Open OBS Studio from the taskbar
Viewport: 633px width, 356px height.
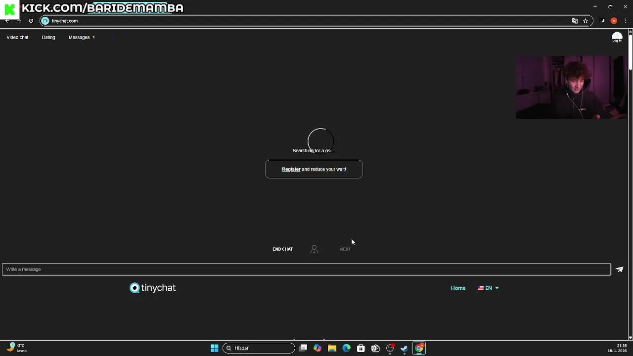[x=390, y=348]
